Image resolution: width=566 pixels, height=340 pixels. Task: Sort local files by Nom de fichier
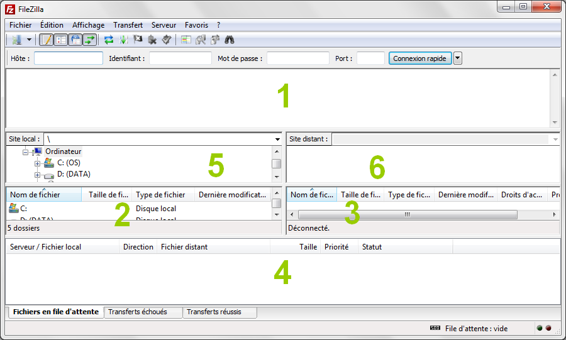pos(44,195)
